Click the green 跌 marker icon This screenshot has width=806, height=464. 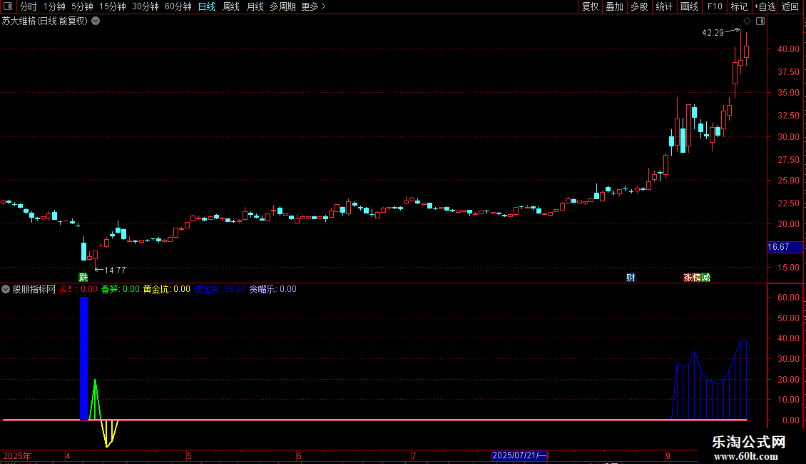point(83,277)
